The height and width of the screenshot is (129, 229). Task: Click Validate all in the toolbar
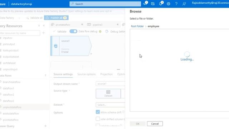pyautogui.click(x=34, y=18)
